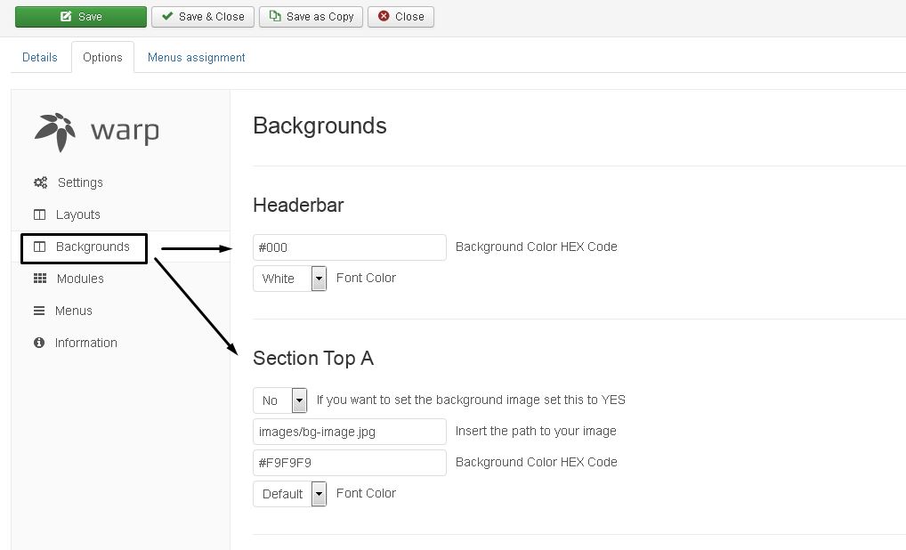The image size is (906, 550).
Task: Click the grid icon beside Modules
Action: click(x=40, y=279)
